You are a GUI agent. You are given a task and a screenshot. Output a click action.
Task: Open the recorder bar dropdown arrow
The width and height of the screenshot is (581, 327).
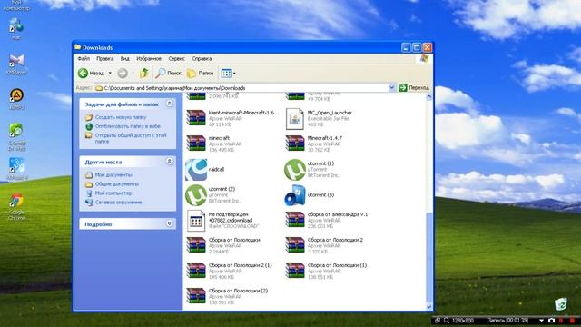541,321
